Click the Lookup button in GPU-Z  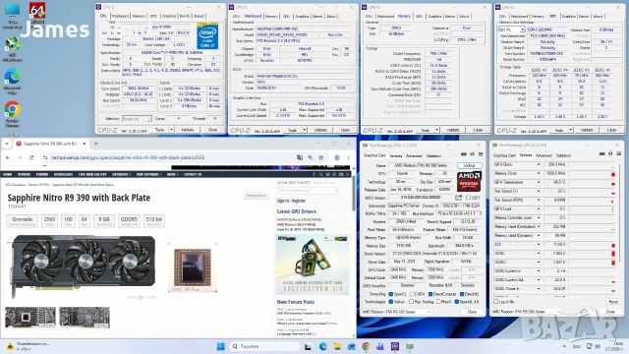pos(470,165)
